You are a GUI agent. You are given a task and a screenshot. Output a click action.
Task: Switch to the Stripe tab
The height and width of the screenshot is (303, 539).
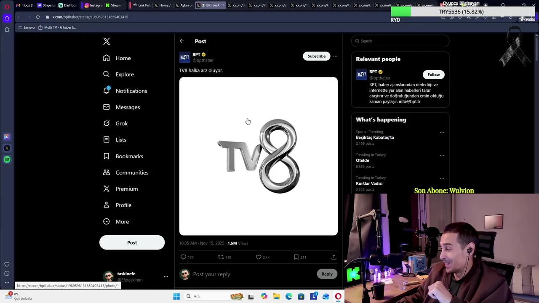46,5
